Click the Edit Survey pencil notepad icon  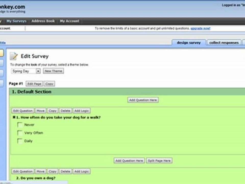[14, 56]
